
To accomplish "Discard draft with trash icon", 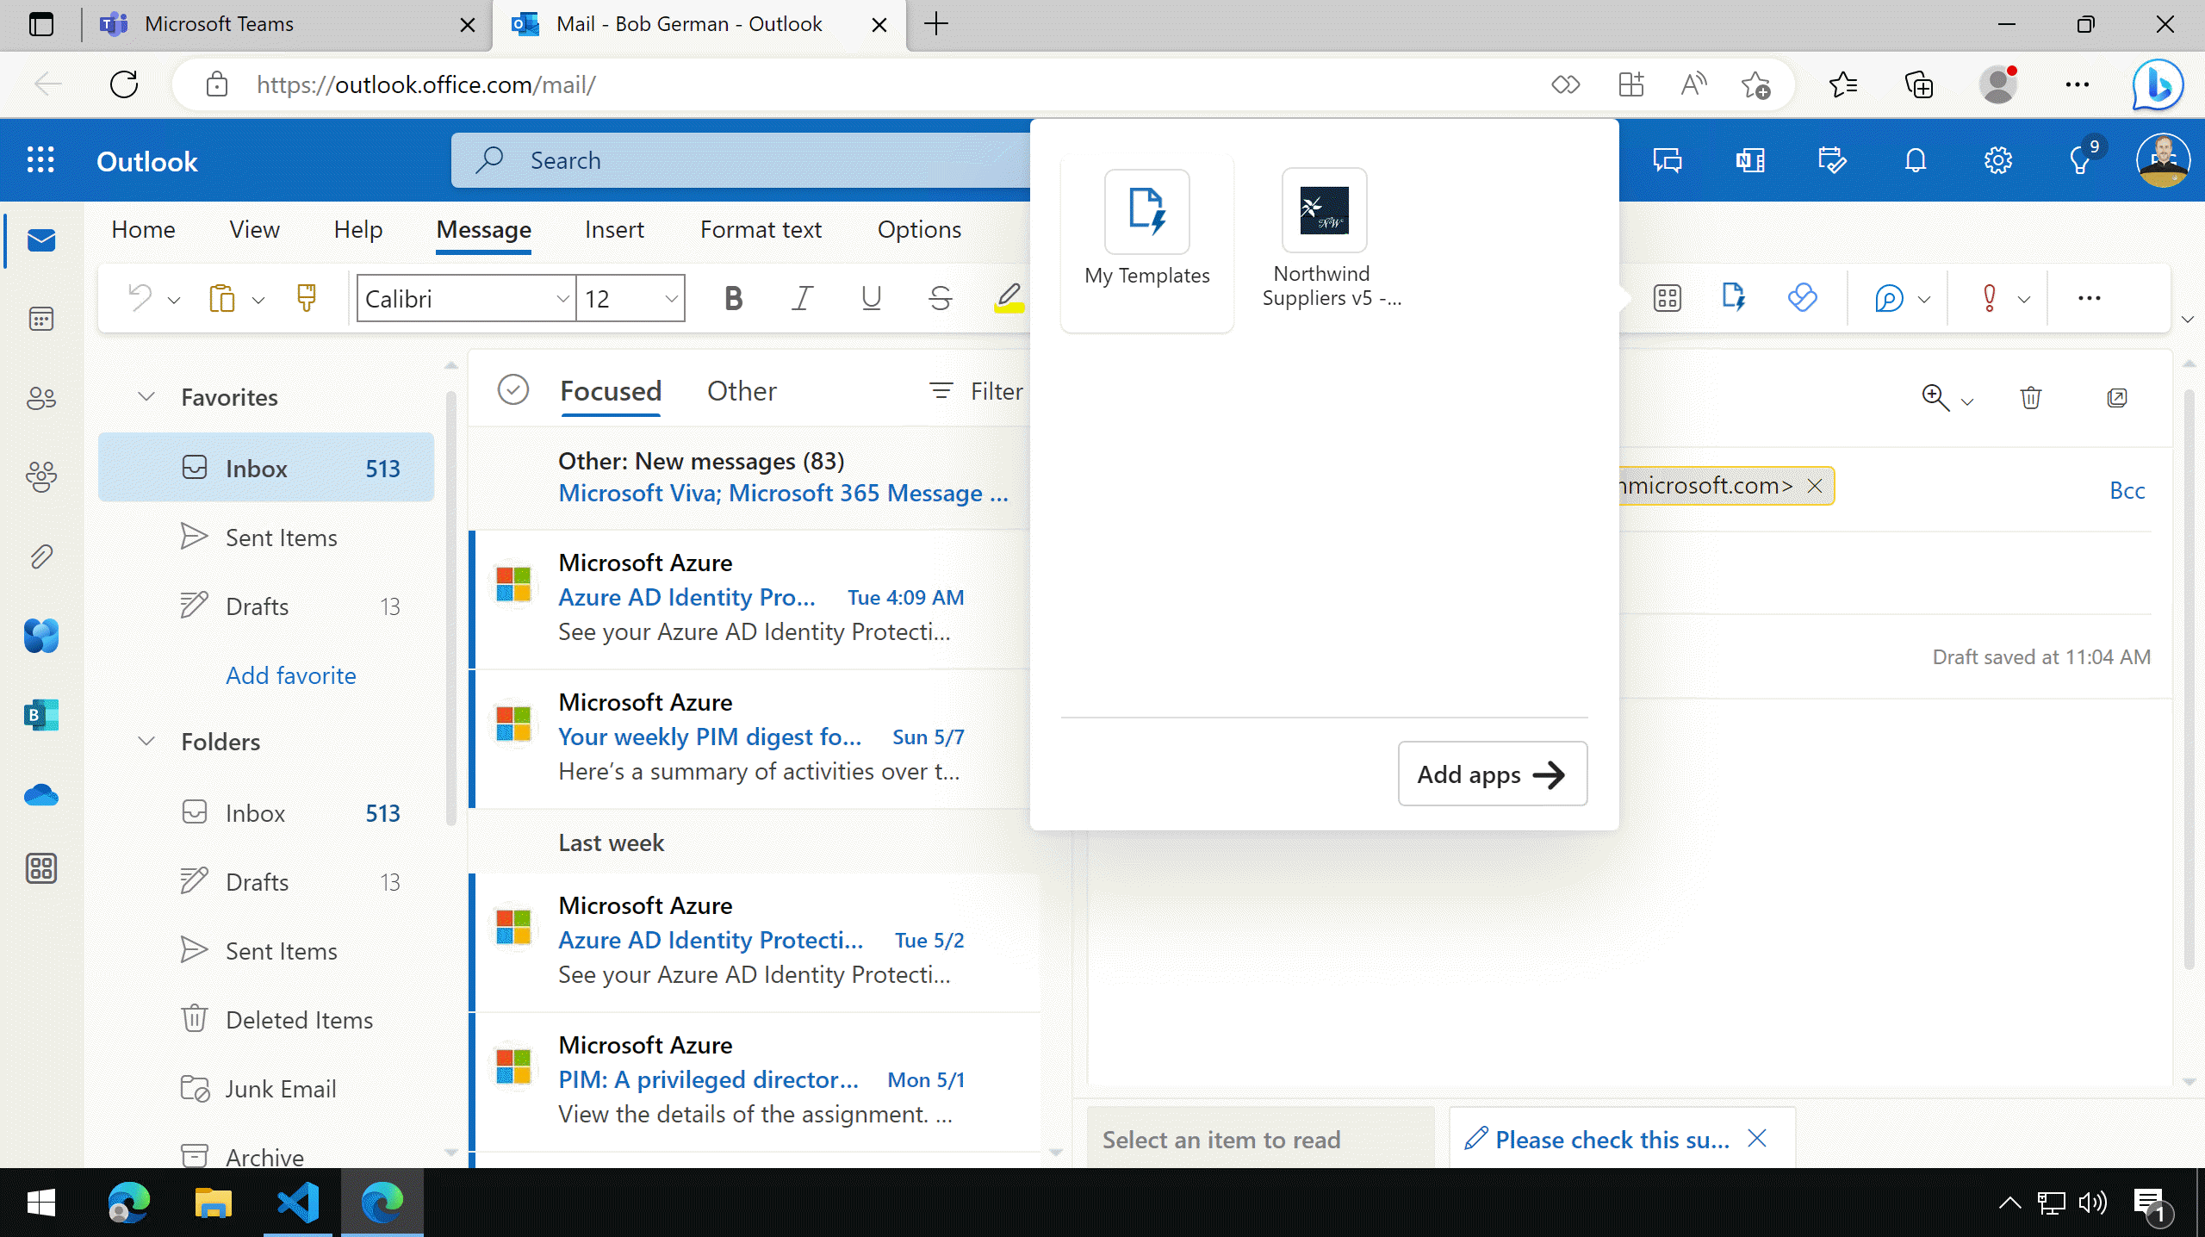I will tap(2030, 398).
